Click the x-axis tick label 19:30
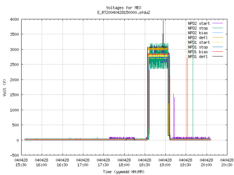Screen dimensions: 234x175 click(x=185, y=165)
